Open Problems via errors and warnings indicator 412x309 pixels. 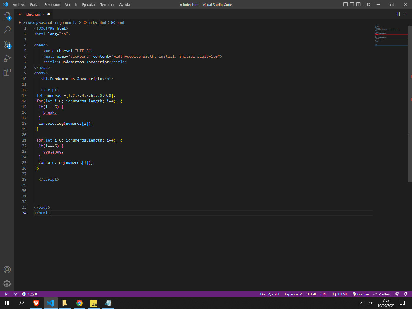tap(30, 294)
